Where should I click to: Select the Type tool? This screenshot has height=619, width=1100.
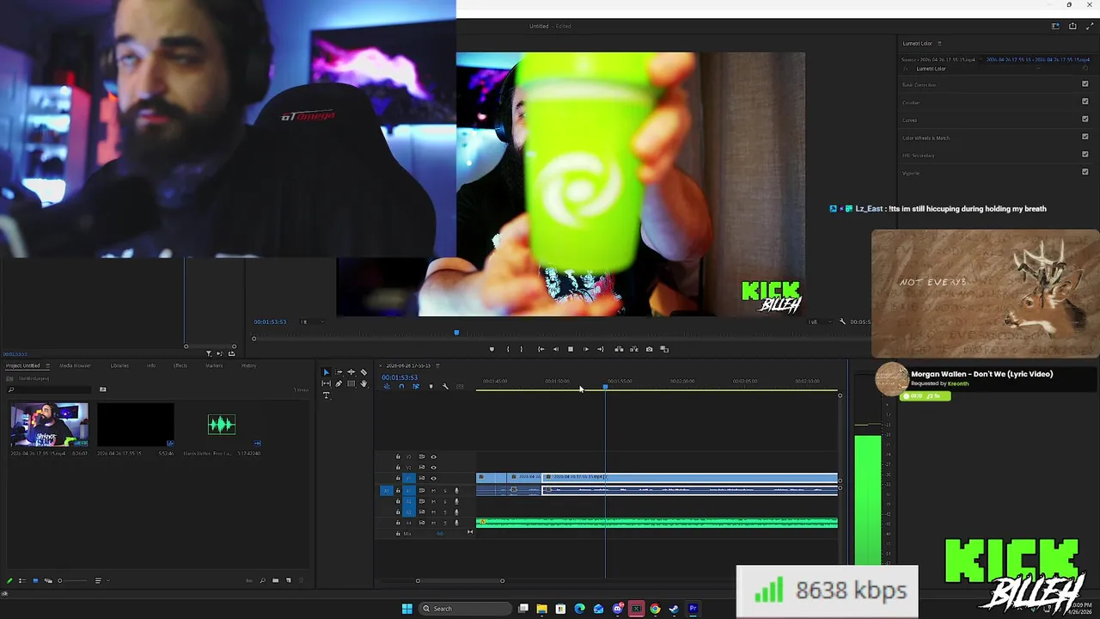pos(326,395)
